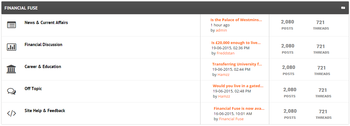The height and width of the screenshot is (126, 350).
Task: View the Freddstan user profile
Action: tap(226, 53)
